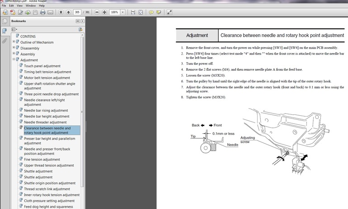Click the zoom percentage field
348x209 pixels.
click(x=115, y=12)
